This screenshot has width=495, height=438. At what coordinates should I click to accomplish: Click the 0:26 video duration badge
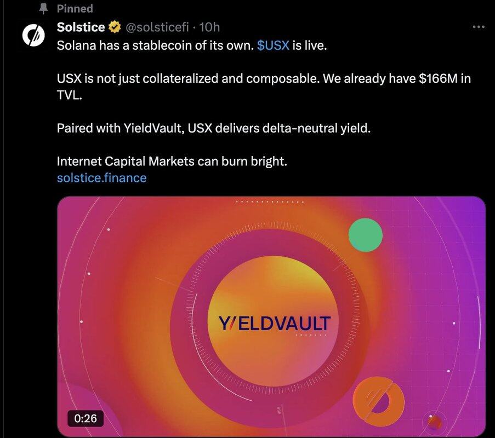coord(86,418)
